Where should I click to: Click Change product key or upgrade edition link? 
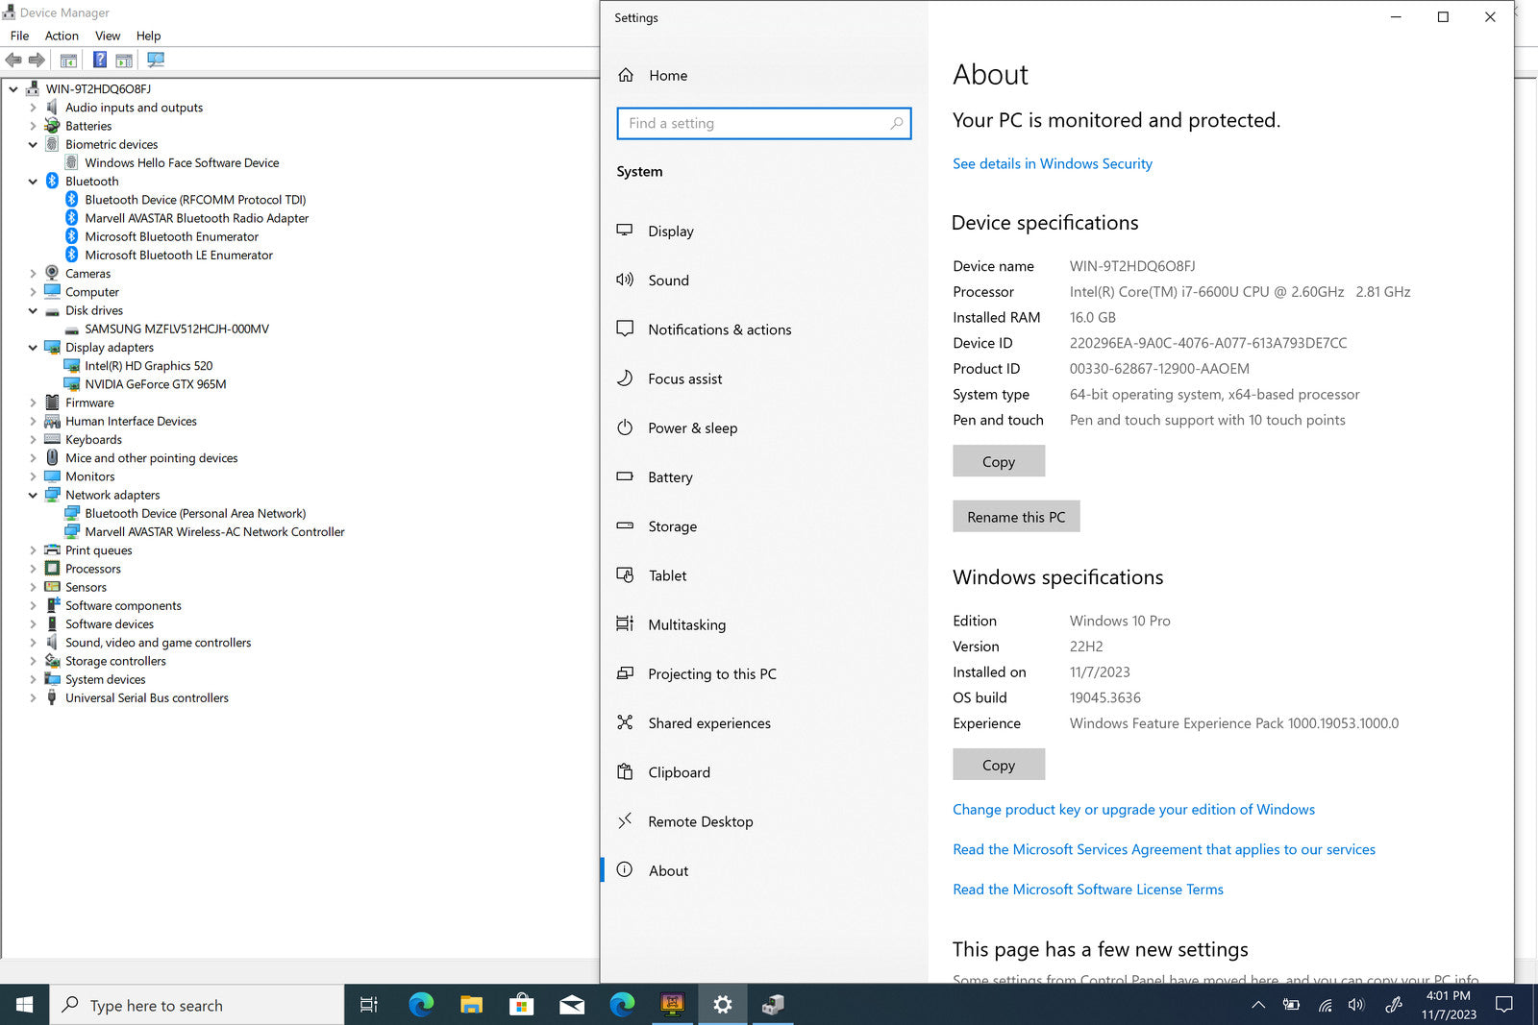1133,809
